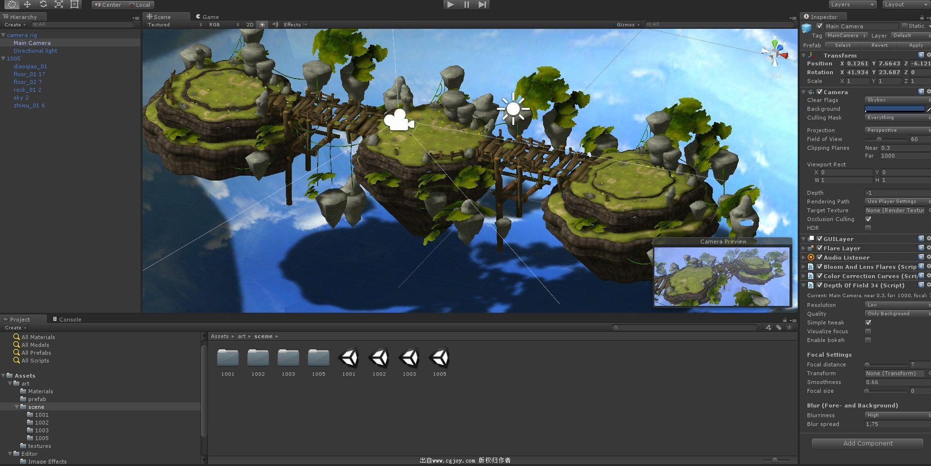Click the Add Component button
Screen dimensions: 931x466
pos(868,443)
